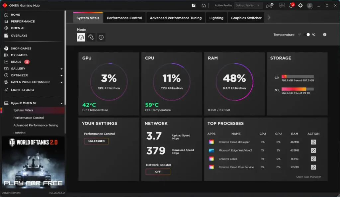This screenshot has height=197, width=340.
Task: Switch to the Graphics Switcher tab
Action: 246,18
